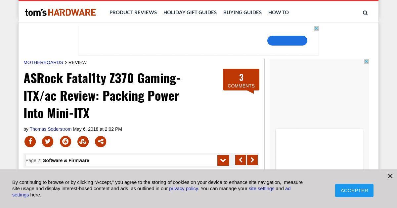Click the Accepter cookie button
The image size is (397, 208).
point(354,191)
